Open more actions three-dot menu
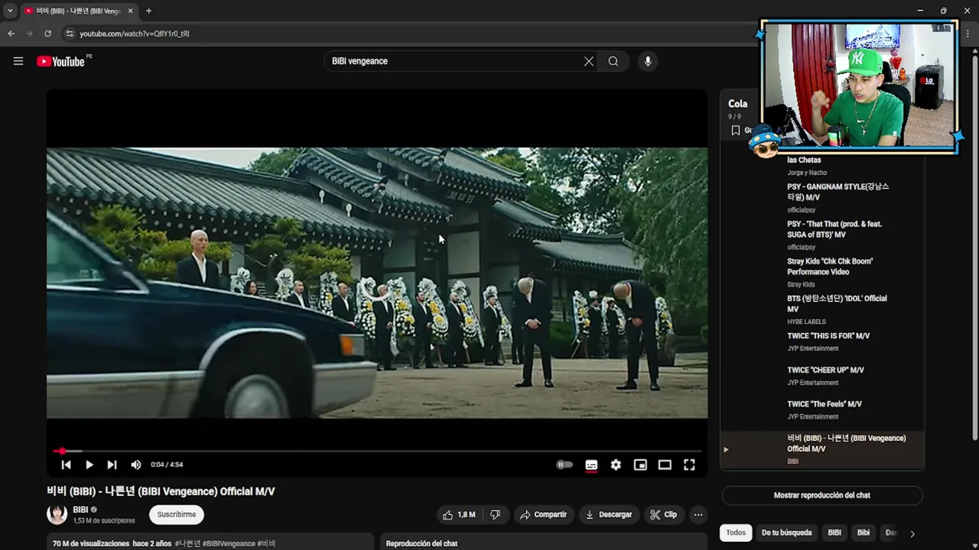 (698, 515)
